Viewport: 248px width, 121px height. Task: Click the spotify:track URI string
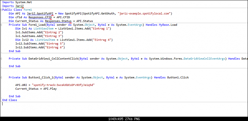(x=63, y=85)
